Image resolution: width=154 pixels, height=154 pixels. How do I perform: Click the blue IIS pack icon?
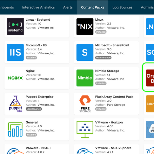[x=15, y=52]
